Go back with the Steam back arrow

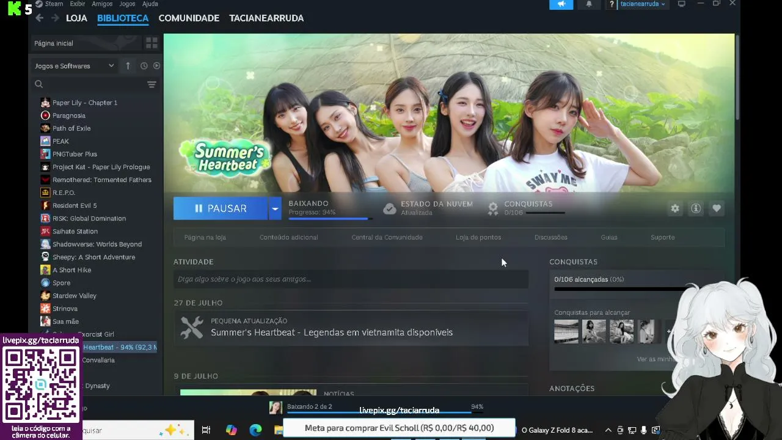pos(40,18)
